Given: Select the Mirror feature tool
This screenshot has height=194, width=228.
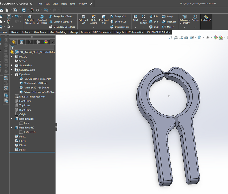Looking at the screenshot, I should point(168,27).
